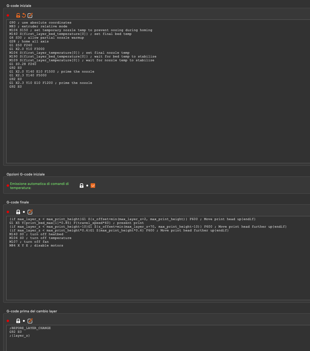Click the orange reset arrow for G-code iniziale
Screen dimensions: 310x351
pyautogui.click(x=24, y=15)
